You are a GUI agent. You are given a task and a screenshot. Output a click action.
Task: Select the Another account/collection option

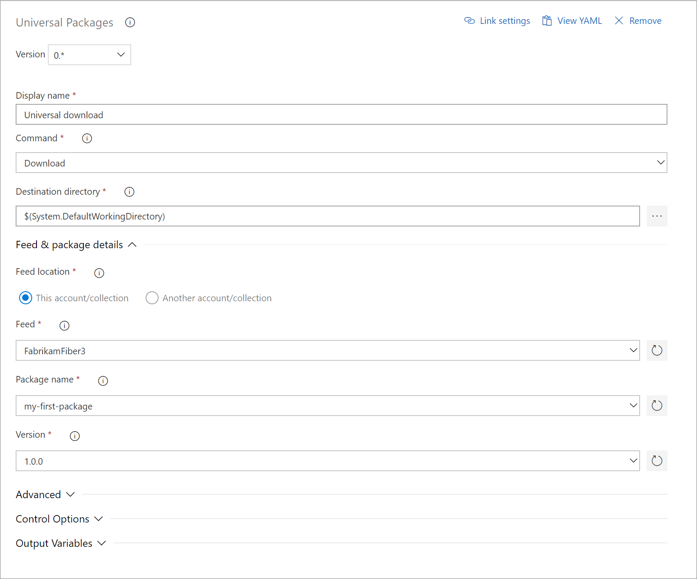click(x=152, y=298)
